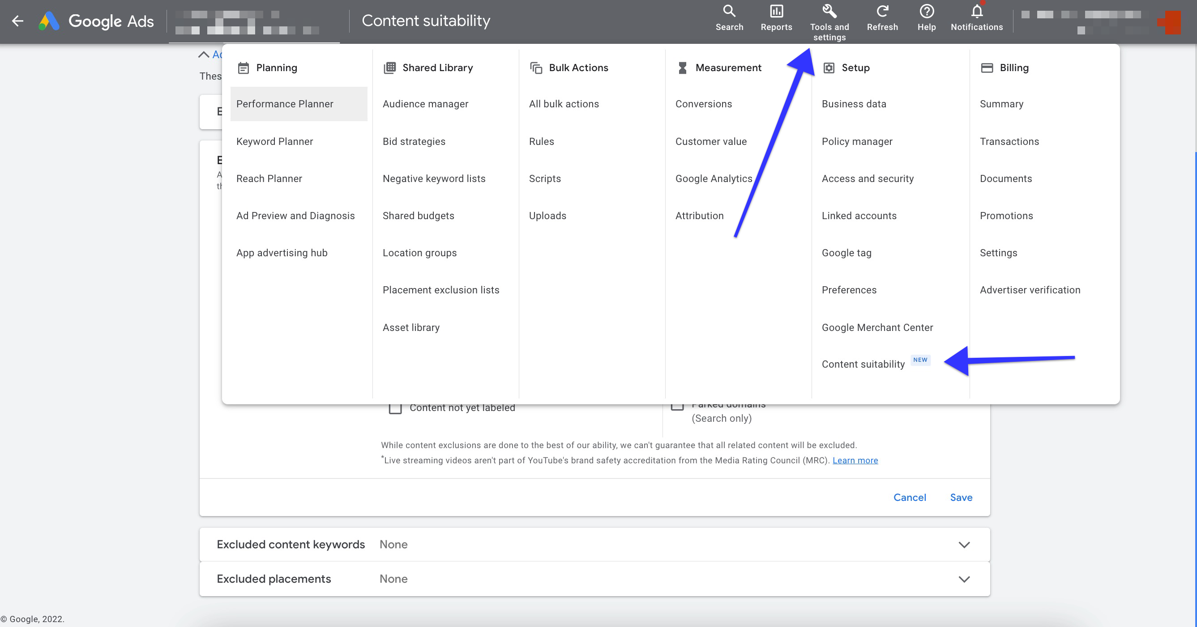The image size is (1197, 627).
Task: Open the Search tool icon
Action: pos(729,11)
